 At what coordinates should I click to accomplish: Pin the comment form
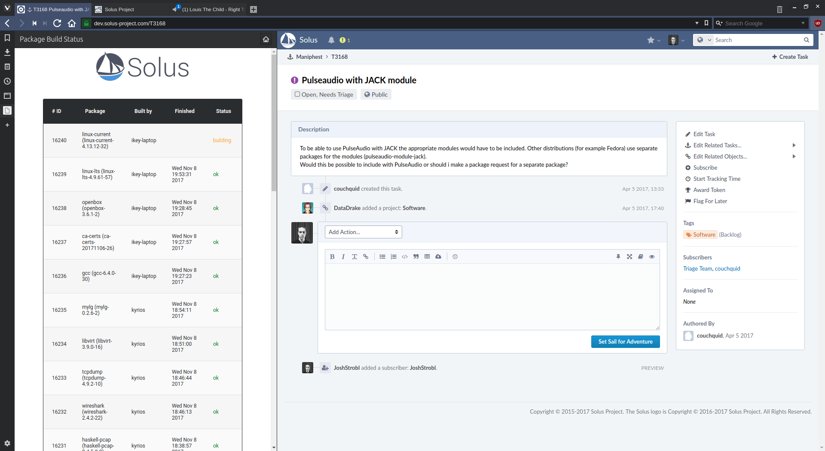coord(618,256)
